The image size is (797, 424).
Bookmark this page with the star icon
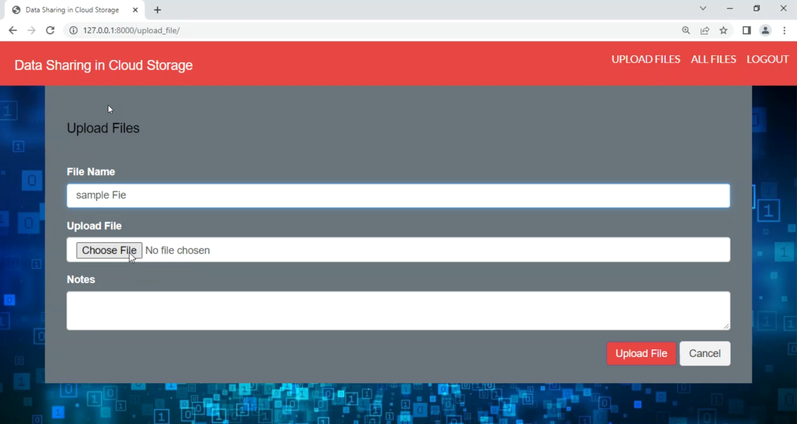click(x=723, y=30)
